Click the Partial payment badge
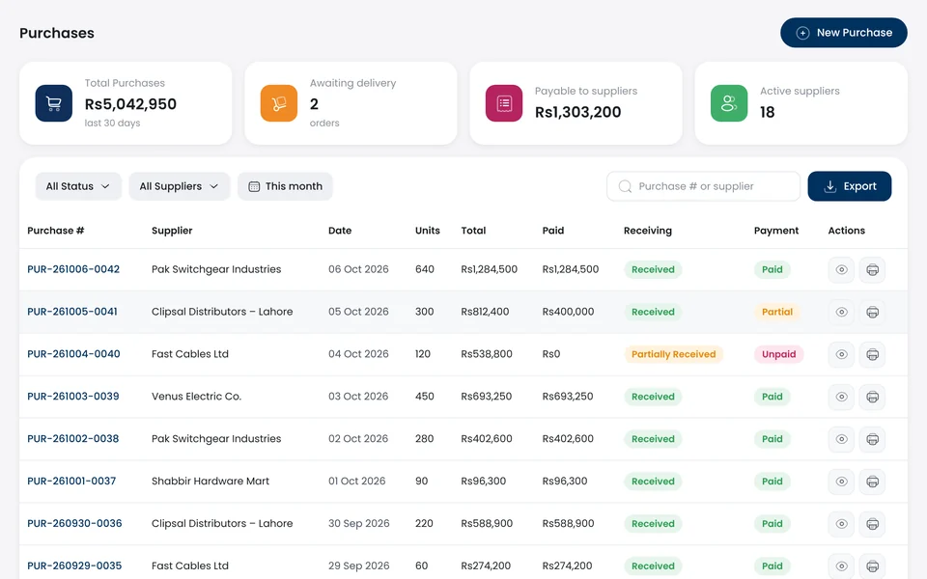Image resolution: width=927 pixels, height=579 pixels. click(x=776, y=312)
